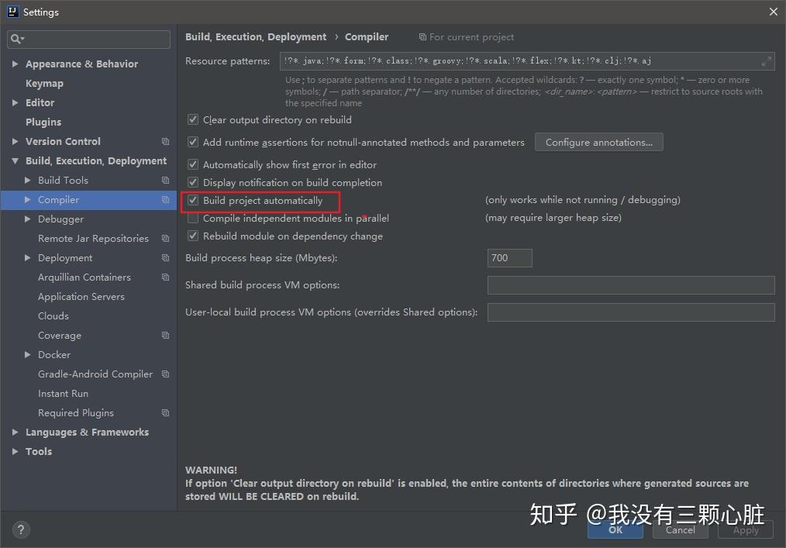Click the project-level icon beside Required Plugins
Screen dimensions: 786x548
pos(165,412)
